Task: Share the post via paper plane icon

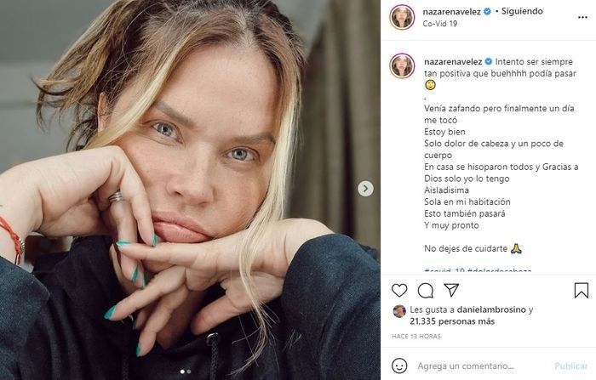Action: [x=452, y=291]
